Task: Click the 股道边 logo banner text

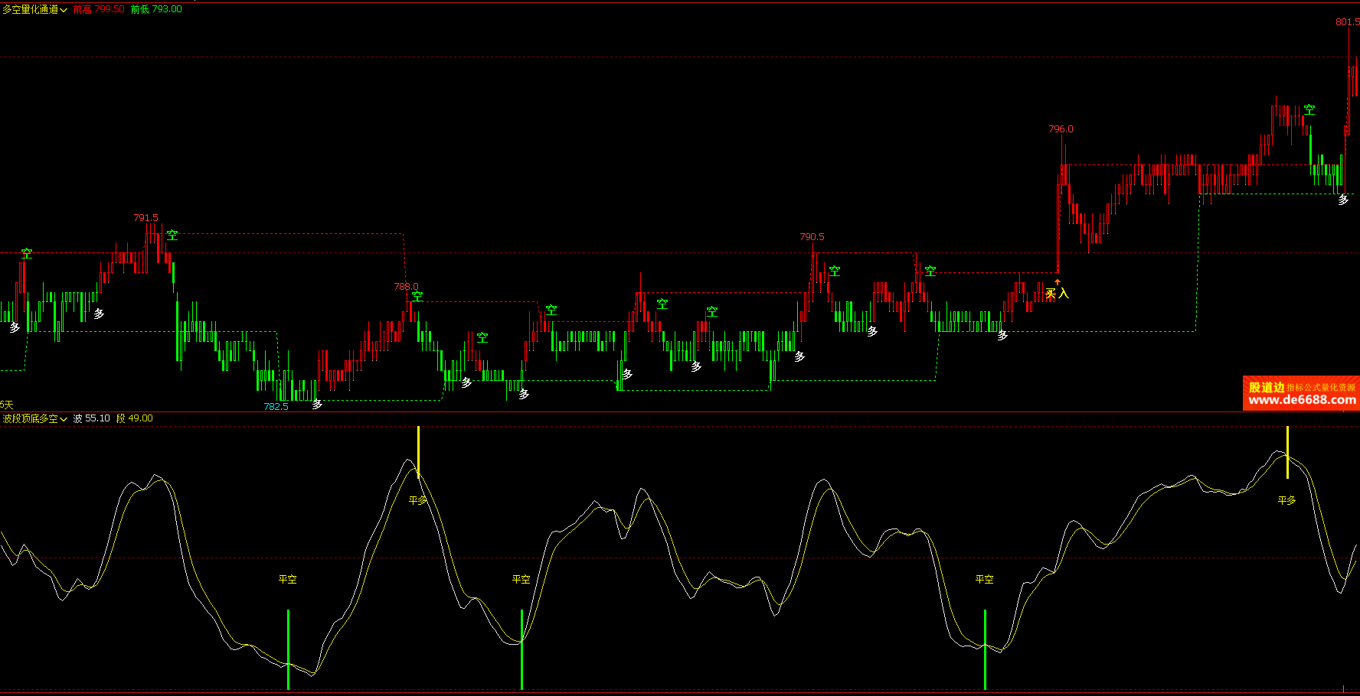Action: pos(1267,387)
